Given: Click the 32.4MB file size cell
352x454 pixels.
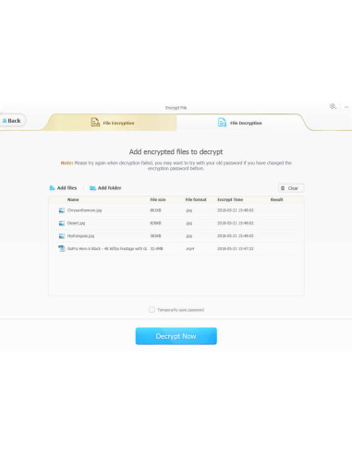Looking at the screenshot, I should click(156, 248).
